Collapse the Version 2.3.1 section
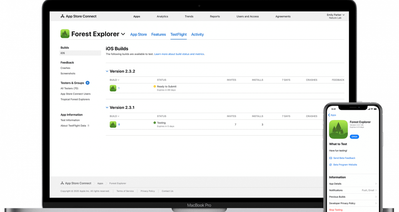Image resolution: width=399 pixels, height=212 pixels. (107, 108)
